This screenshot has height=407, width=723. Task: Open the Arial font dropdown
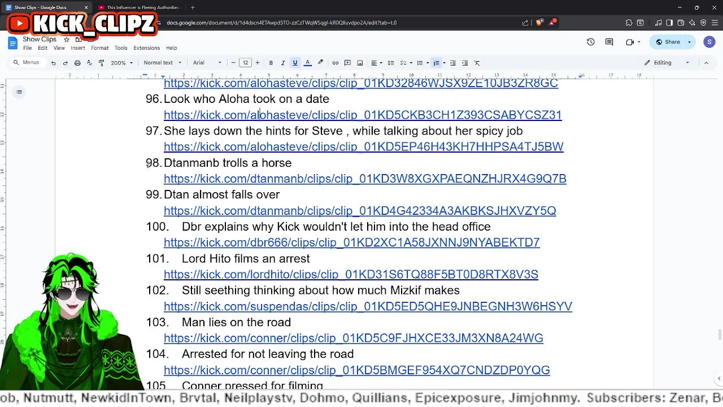[x=207, y=63]
